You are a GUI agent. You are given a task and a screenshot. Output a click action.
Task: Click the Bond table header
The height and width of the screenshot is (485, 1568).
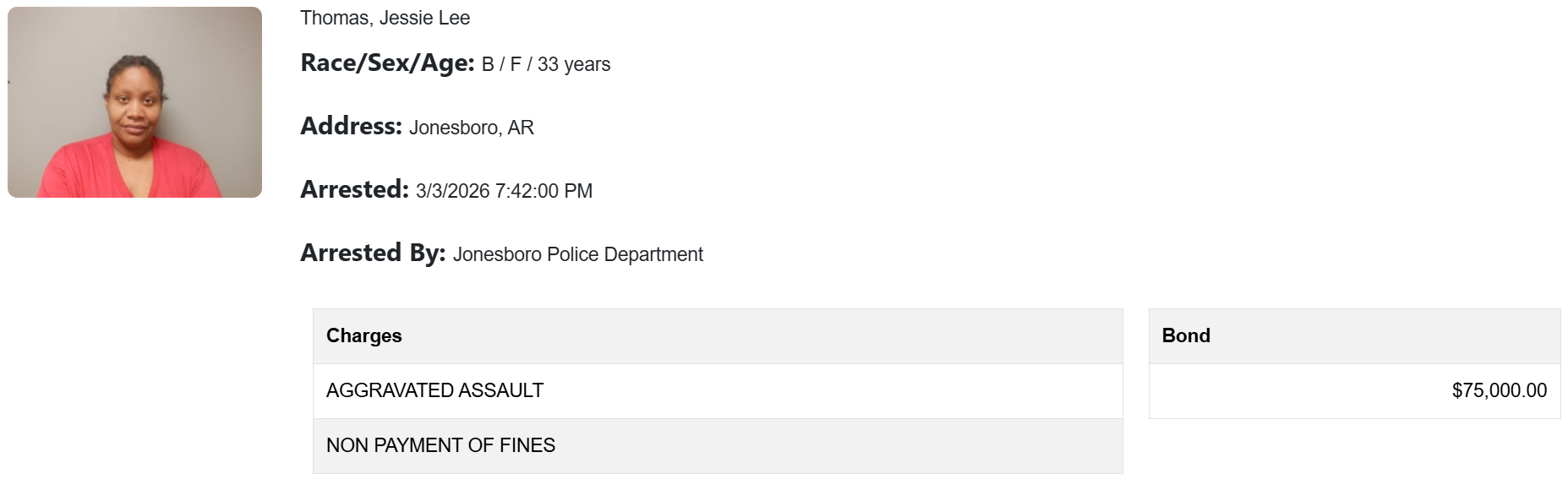1186,335
